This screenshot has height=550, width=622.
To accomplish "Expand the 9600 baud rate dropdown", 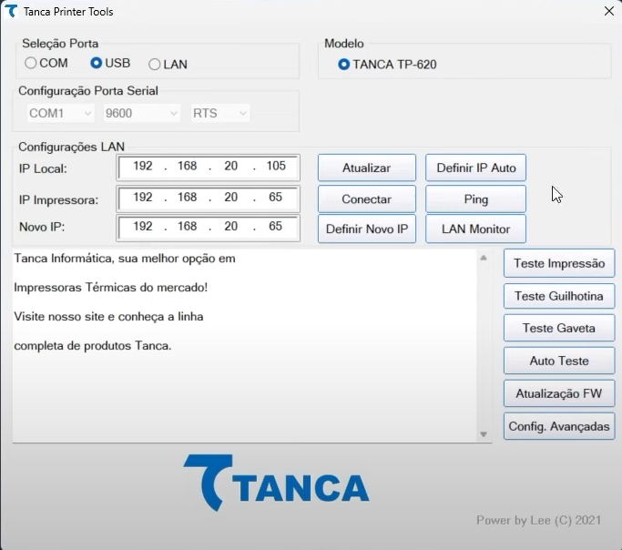I will click(142, 114).
